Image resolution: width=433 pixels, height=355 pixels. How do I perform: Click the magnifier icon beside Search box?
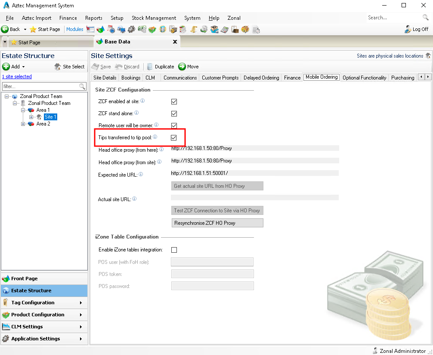click(425, 17)
